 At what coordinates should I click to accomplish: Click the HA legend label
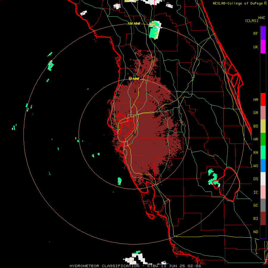[x=256, y=100]
